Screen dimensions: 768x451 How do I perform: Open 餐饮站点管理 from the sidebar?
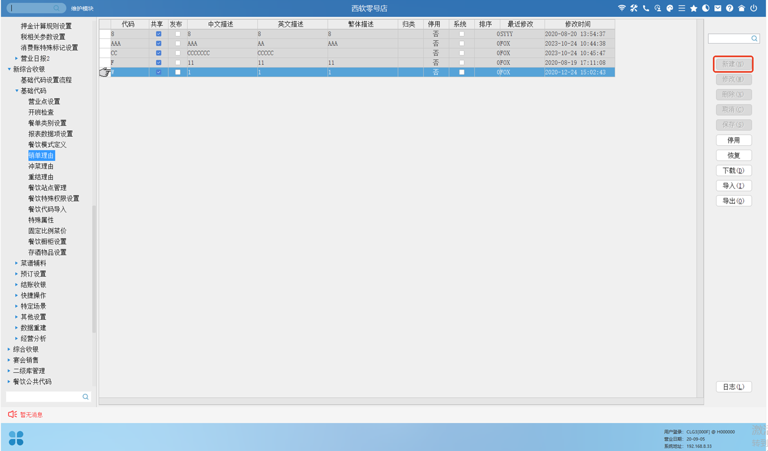click(x=47, y=188)
